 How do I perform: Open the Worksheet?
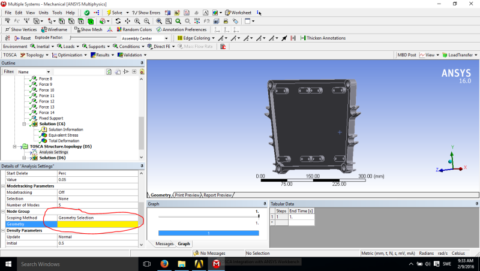(238, 13)
